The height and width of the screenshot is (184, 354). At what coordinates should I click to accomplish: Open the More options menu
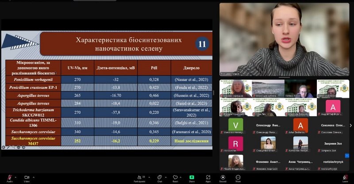point(238,178)
